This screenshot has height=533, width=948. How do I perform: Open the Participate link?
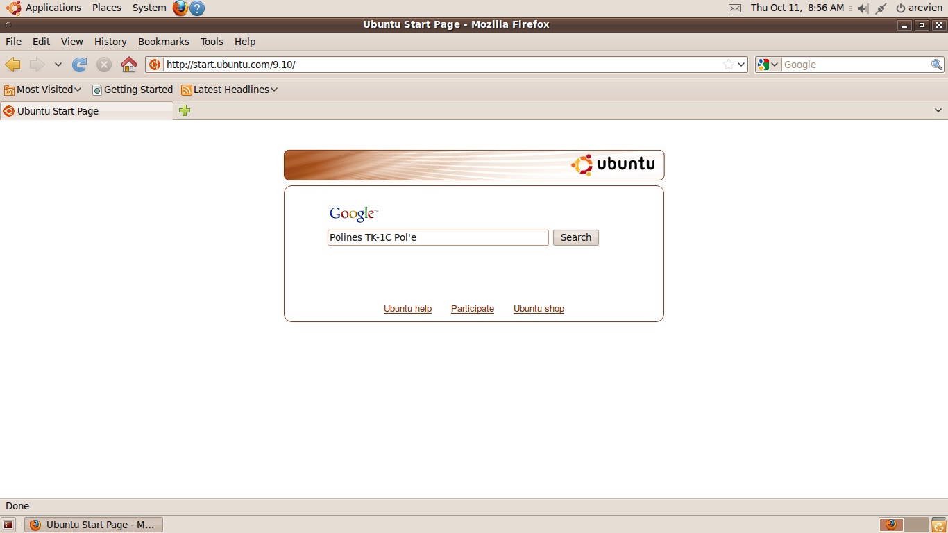(x=473, y=309)
